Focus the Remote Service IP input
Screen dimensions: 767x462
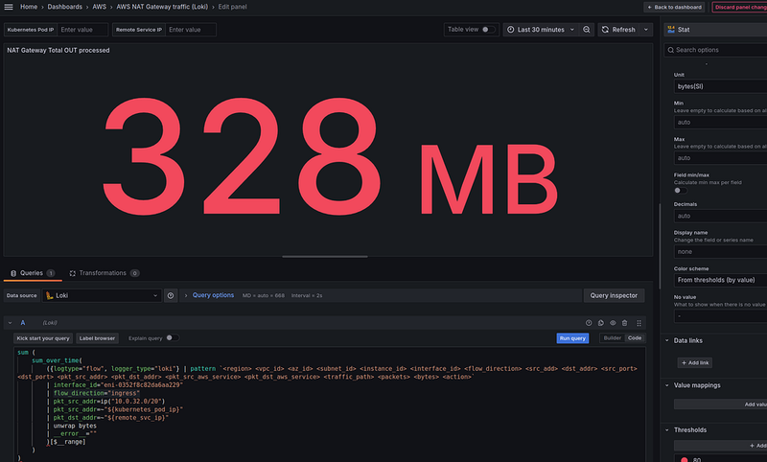(190, 30)
